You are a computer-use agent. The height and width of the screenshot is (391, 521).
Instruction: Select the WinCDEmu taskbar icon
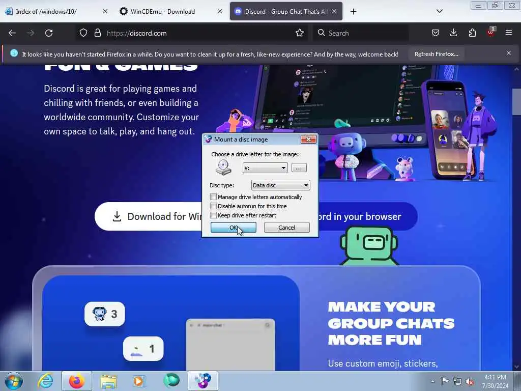203,381
